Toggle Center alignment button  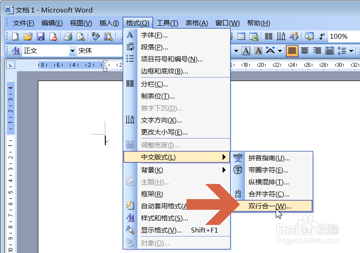pos(305,51)
